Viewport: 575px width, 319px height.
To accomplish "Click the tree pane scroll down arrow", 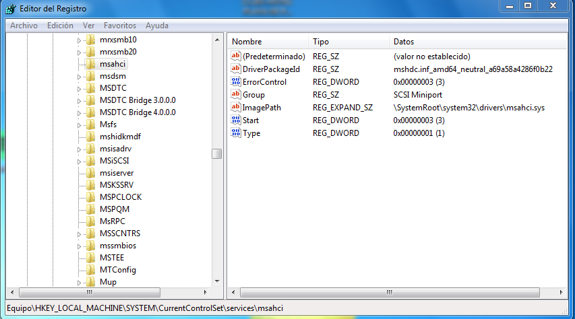I will 217,281.
